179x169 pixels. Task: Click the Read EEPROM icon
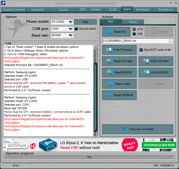pyautogui.click(x=110, y=72)
